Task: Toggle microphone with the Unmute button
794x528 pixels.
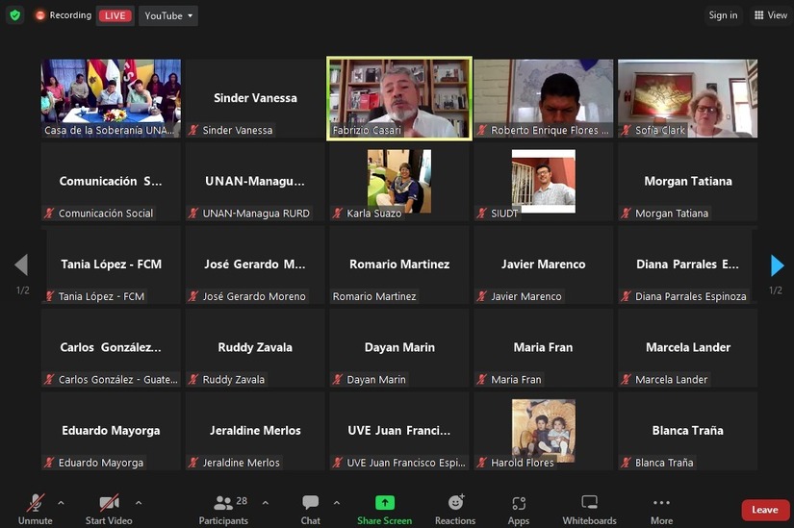Action: tap(36, 510)
